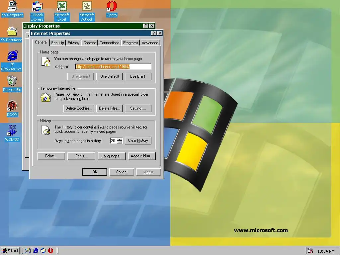Click the days in history number field
Viewport: 340px width, 255px height.
(x=114, y=141)
